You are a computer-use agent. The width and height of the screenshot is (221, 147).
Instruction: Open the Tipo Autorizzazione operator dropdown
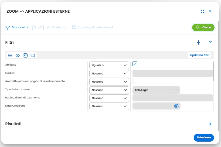point(109,90)
